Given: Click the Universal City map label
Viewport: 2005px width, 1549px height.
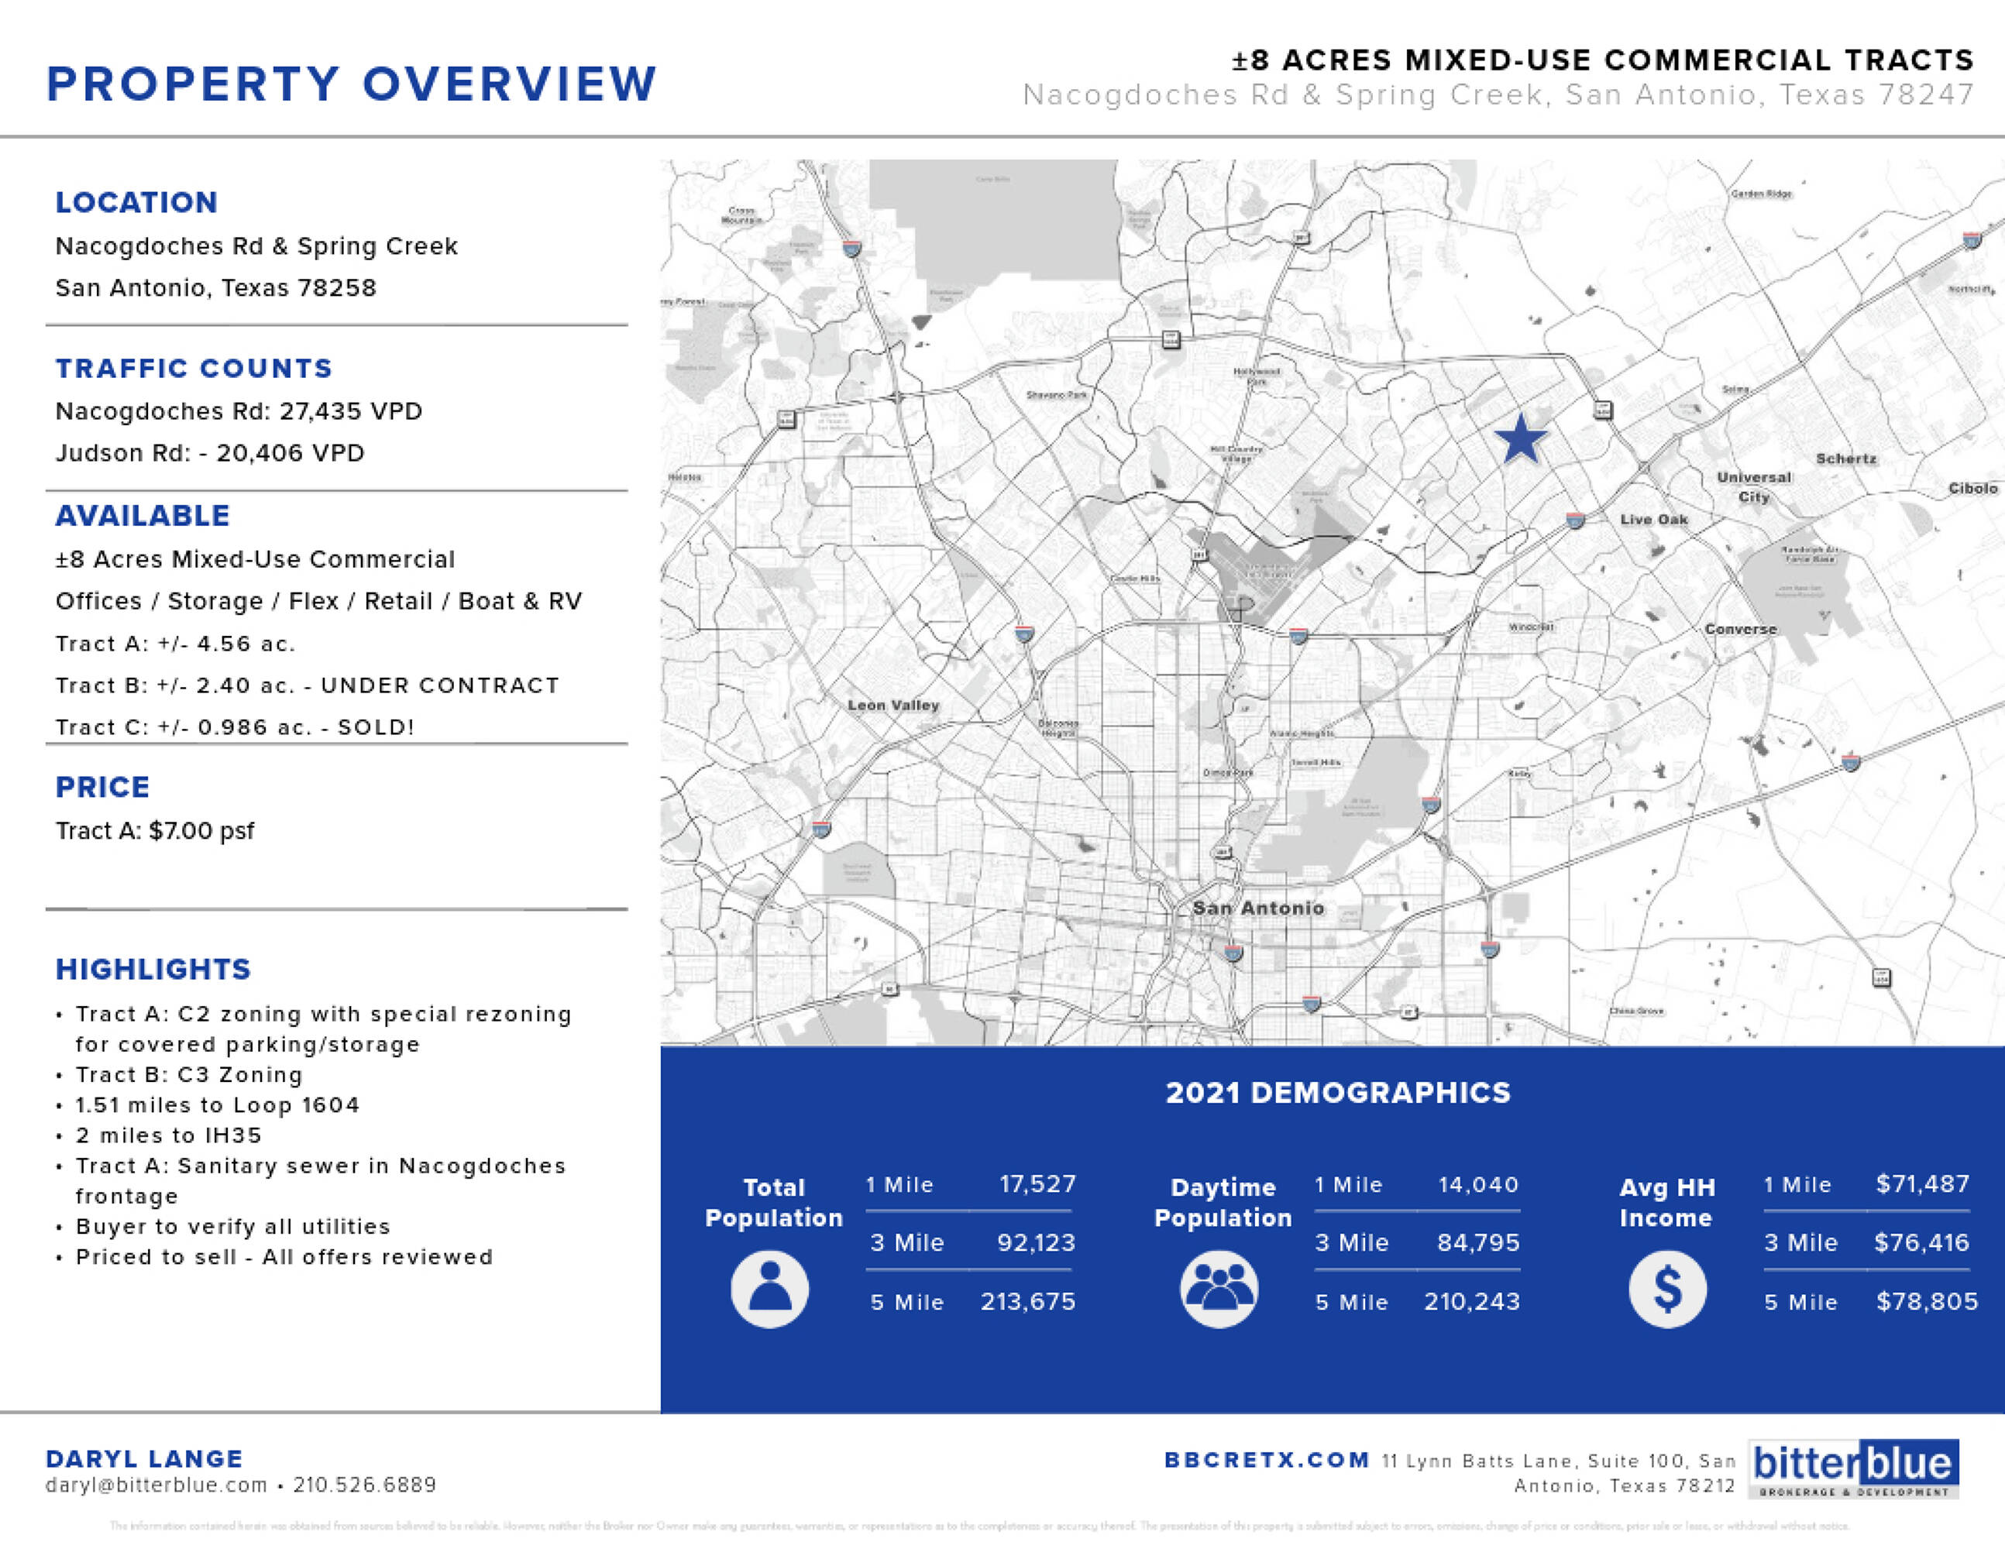Looking at the screenshot, I should [x=1753, y=486].
